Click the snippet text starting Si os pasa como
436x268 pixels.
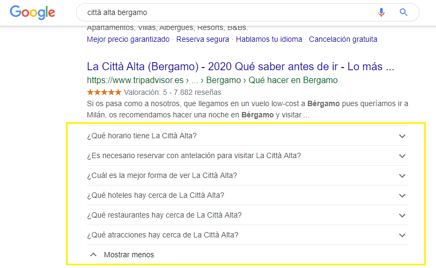point(247,109)
